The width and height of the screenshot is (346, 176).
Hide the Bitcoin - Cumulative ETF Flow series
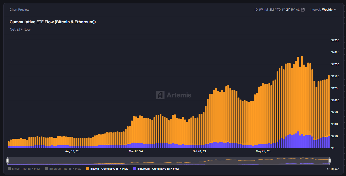pyautogui.click(x=109, y=169)
